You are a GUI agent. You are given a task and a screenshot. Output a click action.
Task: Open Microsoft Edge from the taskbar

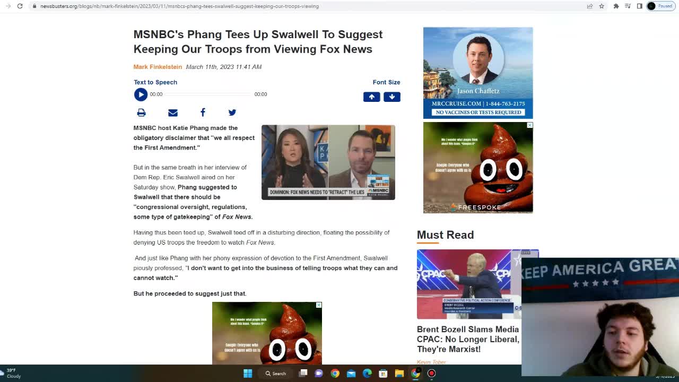pos(367,374)
